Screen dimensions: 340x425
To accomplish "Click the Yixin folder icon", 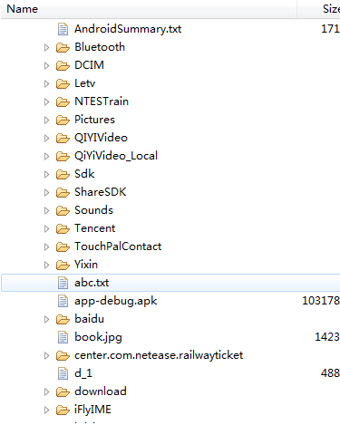I will click(x=63, y=265).
